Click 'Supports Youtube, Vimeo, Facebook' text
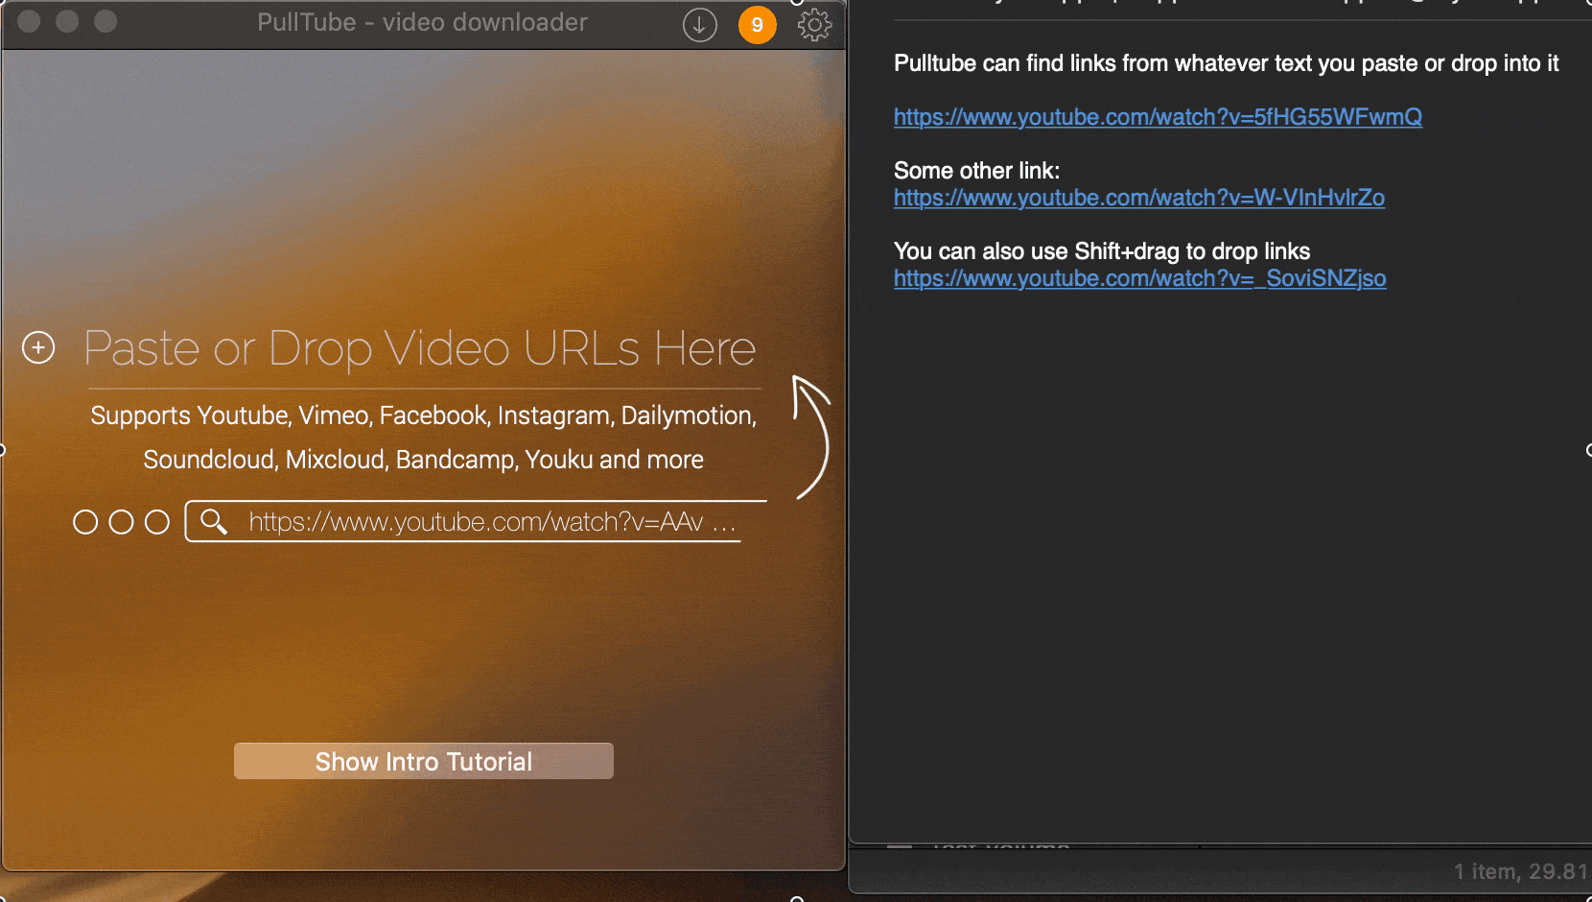The image size is (1592, 902). [x=424, y=415]
